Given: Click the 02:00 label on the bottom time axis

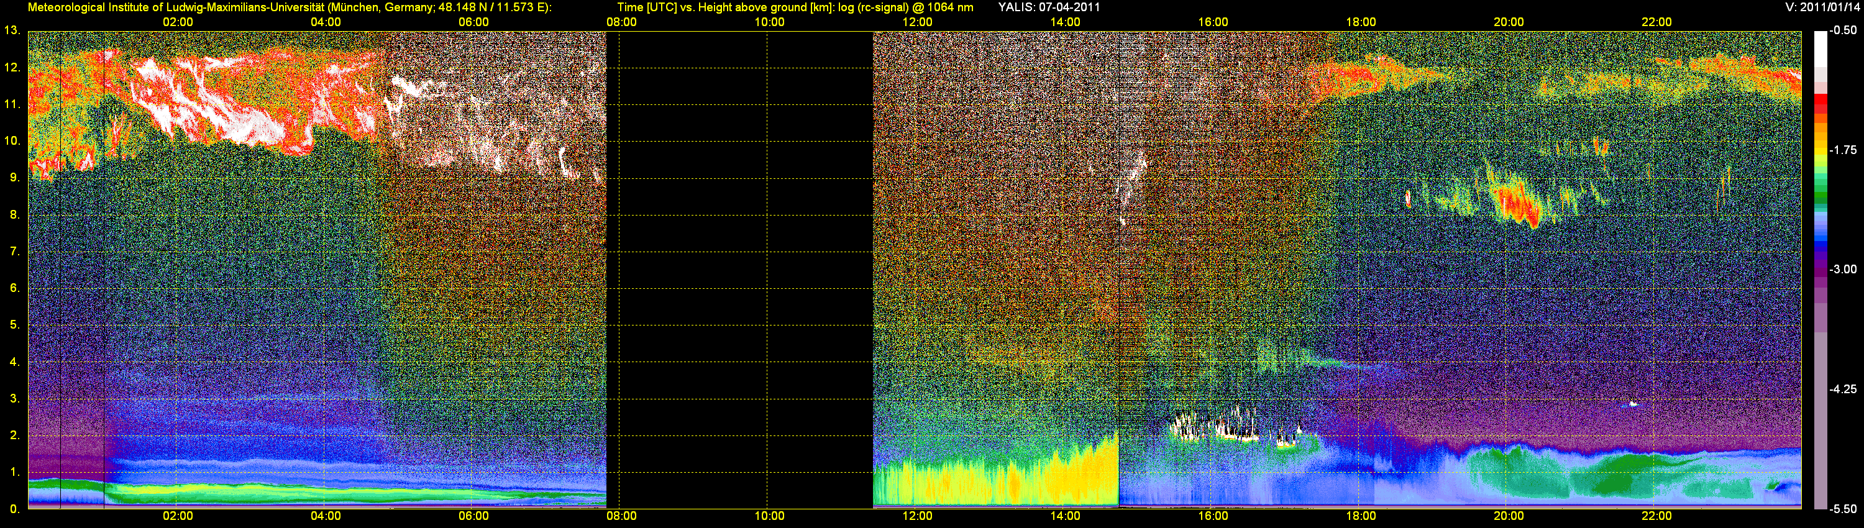Looking at the screenshot, I should [178, 516].
